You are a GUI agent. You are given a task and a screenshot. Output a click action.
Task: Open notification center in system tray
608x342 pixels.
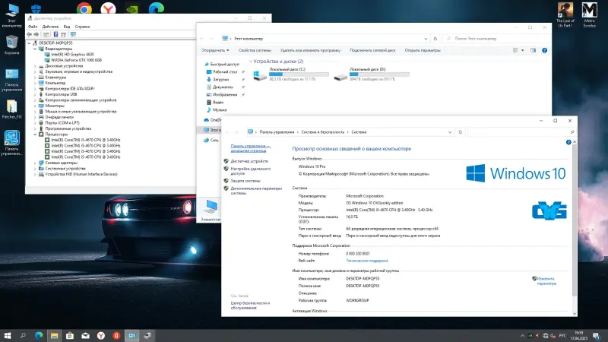click(597, 336)
